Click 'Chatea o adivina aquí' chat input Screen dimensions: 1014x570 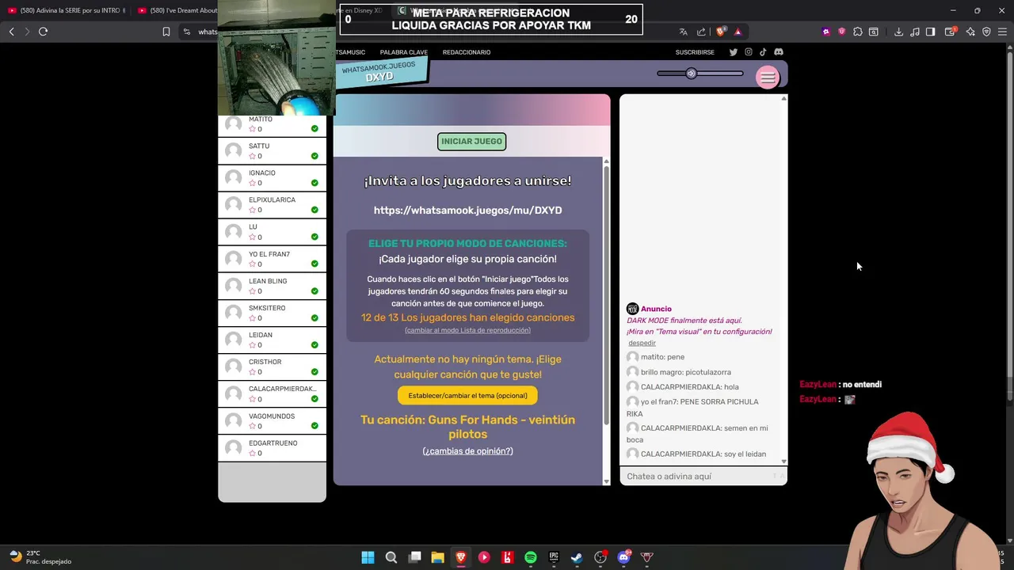pos(697,477)
